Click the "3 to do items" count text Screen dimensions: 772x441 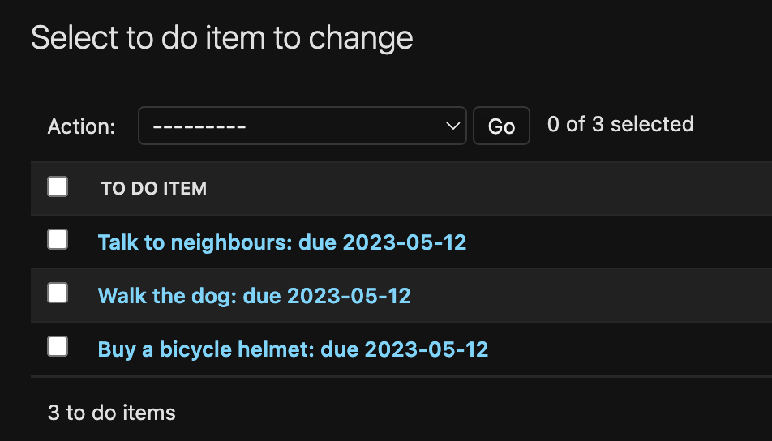[x=112, y=413]
